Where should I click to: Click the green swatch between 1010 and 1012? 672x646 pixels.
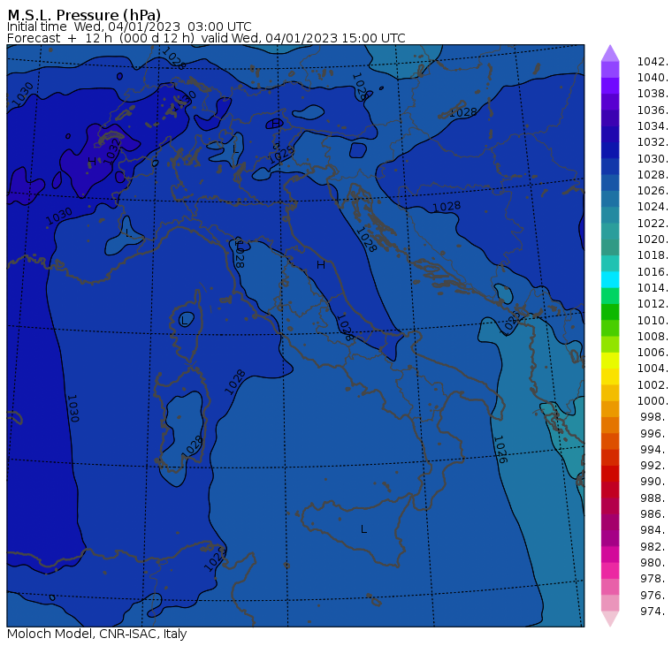click(x=610, y=312)
